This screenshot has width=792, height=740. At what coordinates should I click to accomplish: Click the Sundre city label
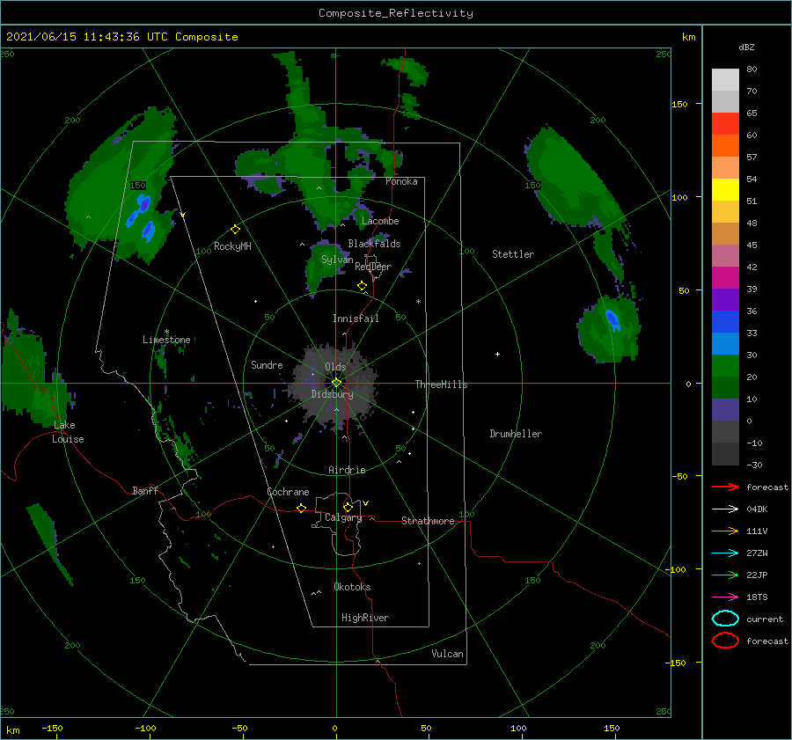[267, 364]
